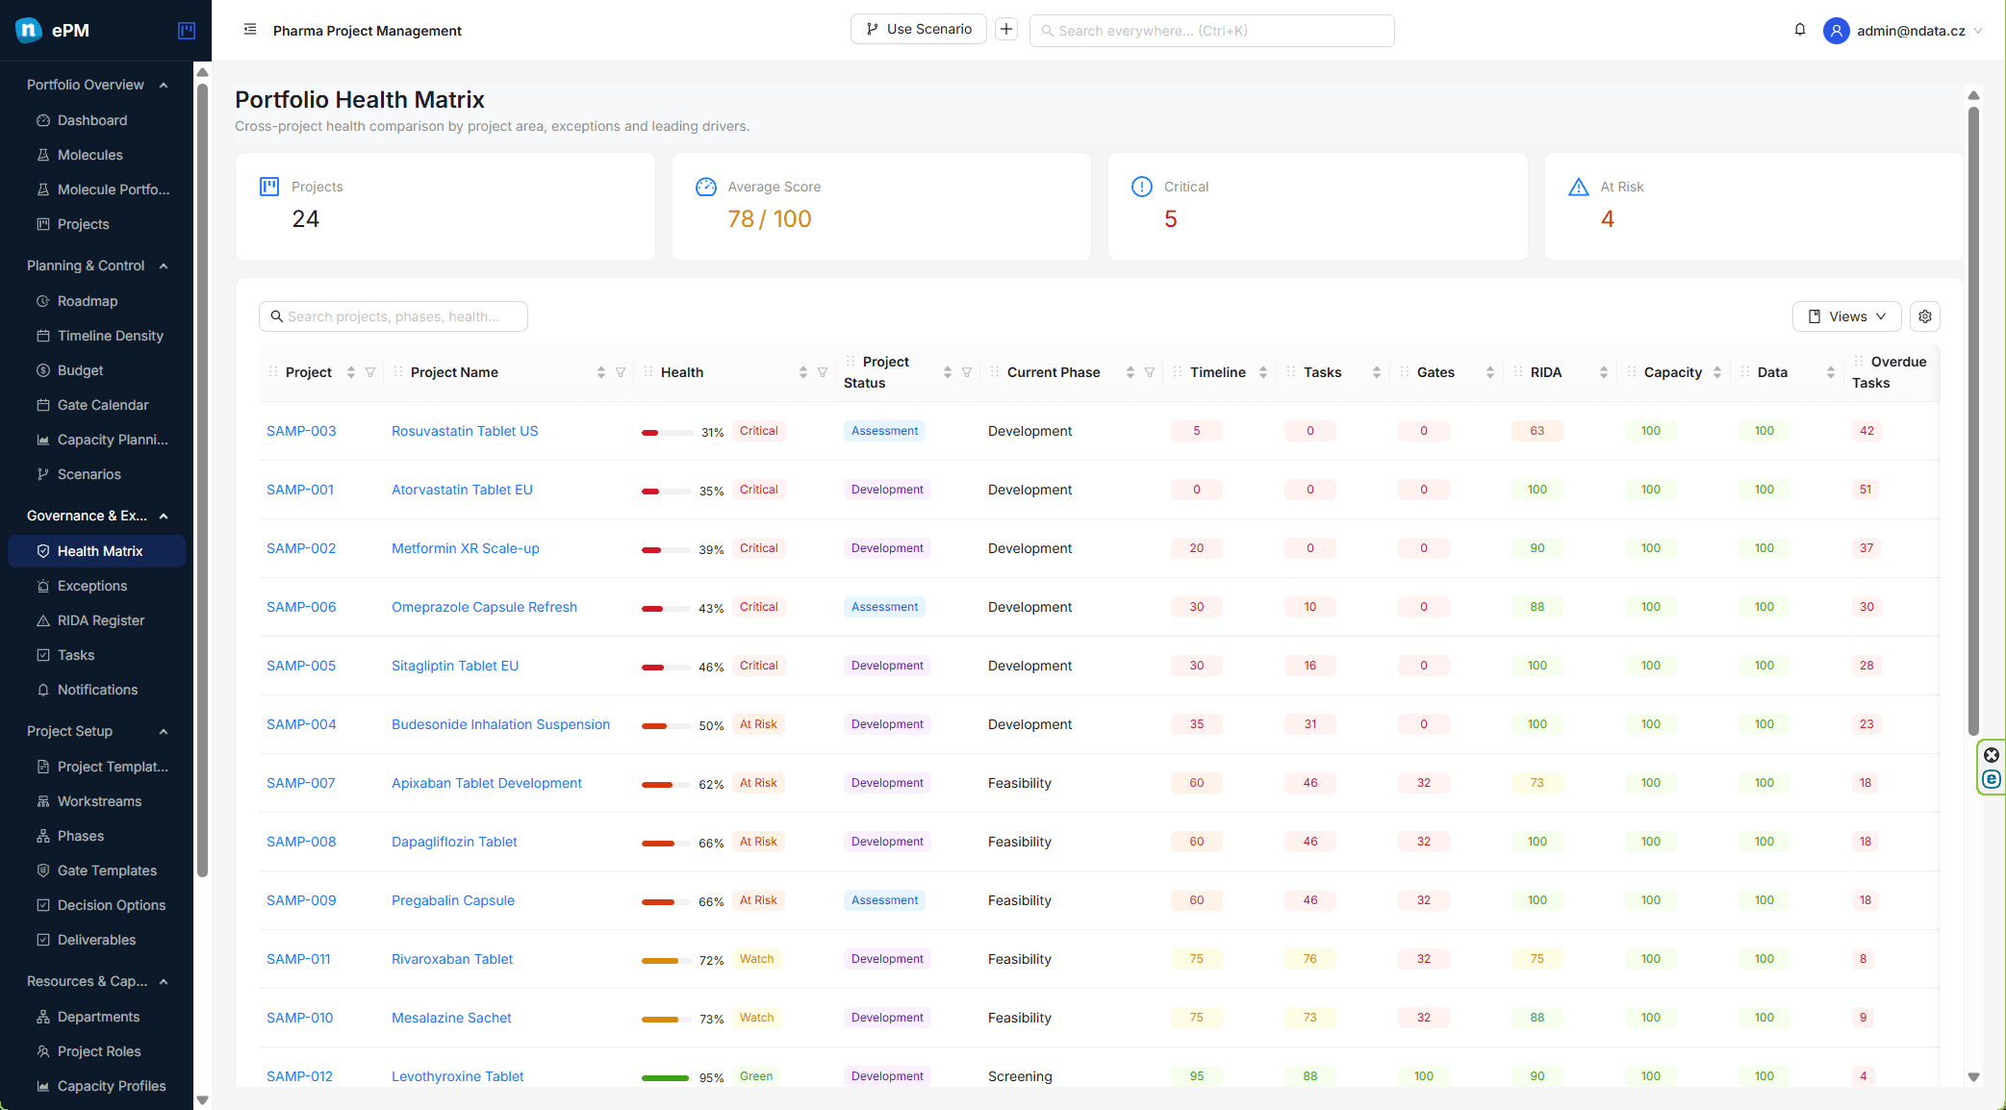Open the Views dropdown
2006x1110 pixels.
(x=1846, y=316)
